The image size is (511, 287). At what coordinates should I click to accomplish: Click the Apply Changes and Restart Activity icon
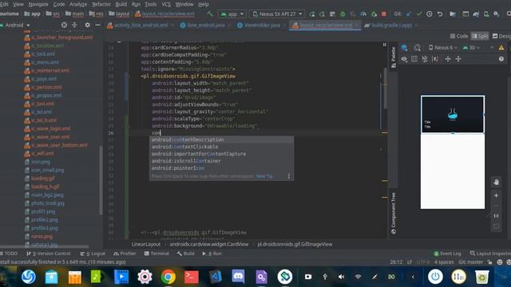tap(312, 14)
